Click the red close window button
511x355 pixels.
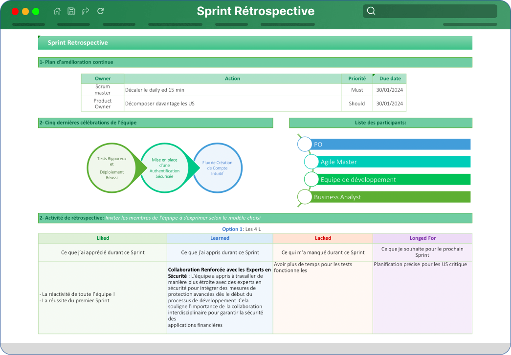pyautogui.click(x=15, y=11)
